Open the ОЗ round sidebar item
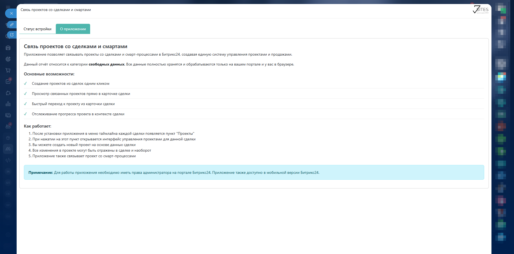Screen dimensions: 514x254 [8, 216]
